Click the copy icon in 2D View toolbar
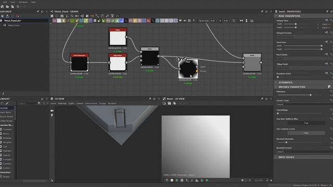Image resolution: width=333 pixels, height=187 pixels. coord(174,103)
